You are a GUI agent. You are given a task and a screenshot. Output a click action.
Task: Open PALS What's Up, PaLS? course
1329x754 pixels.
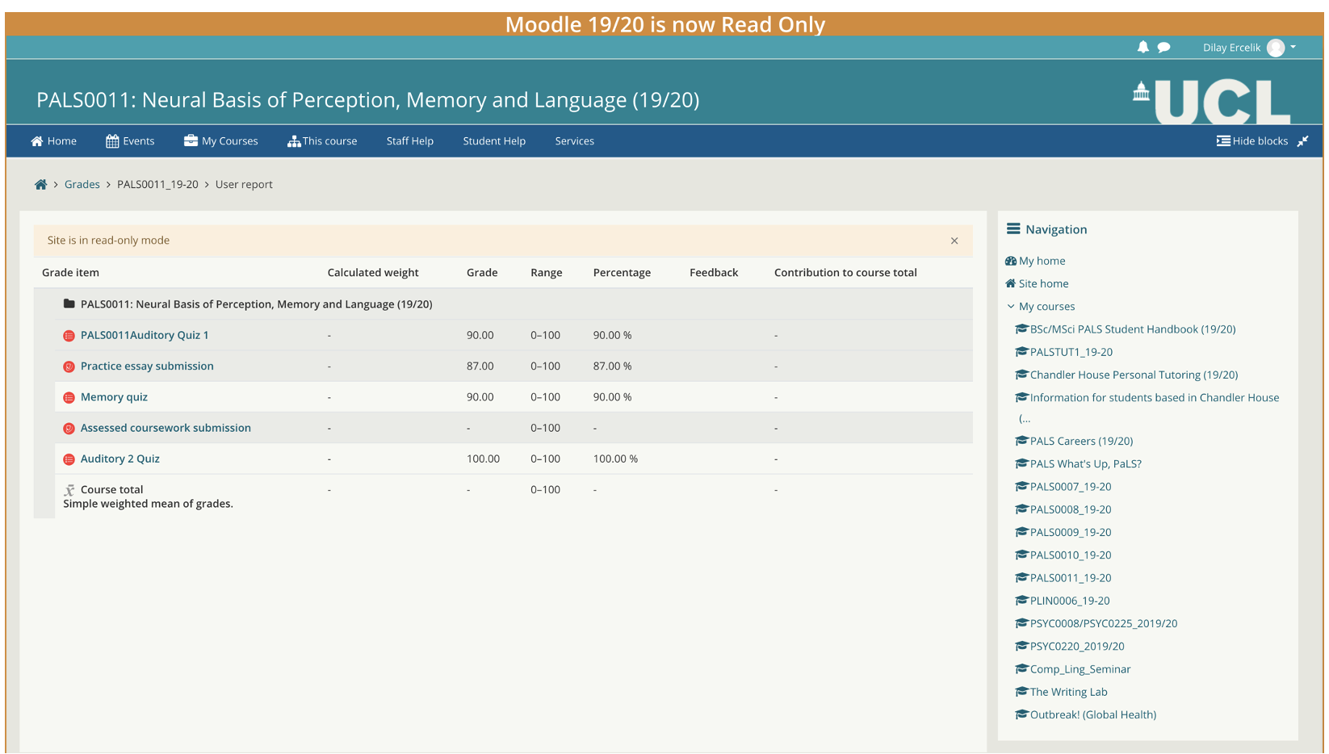[x=1085, y=463]
